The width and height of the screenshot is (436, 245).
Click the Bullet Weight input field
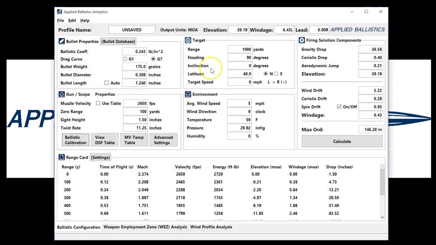135,67
